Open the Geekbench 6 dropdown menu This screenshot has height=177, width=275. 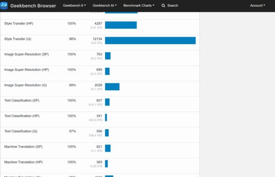click(74, 5)
